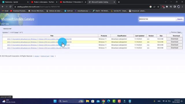Open the Gmail bookmark

[5, 11]
